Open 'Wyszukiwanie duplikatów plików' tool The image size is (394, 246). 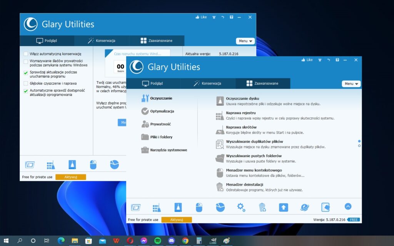(270, 144)
